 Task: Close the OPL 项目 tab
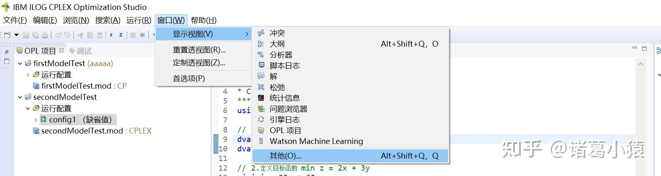[x=61, y=50]
